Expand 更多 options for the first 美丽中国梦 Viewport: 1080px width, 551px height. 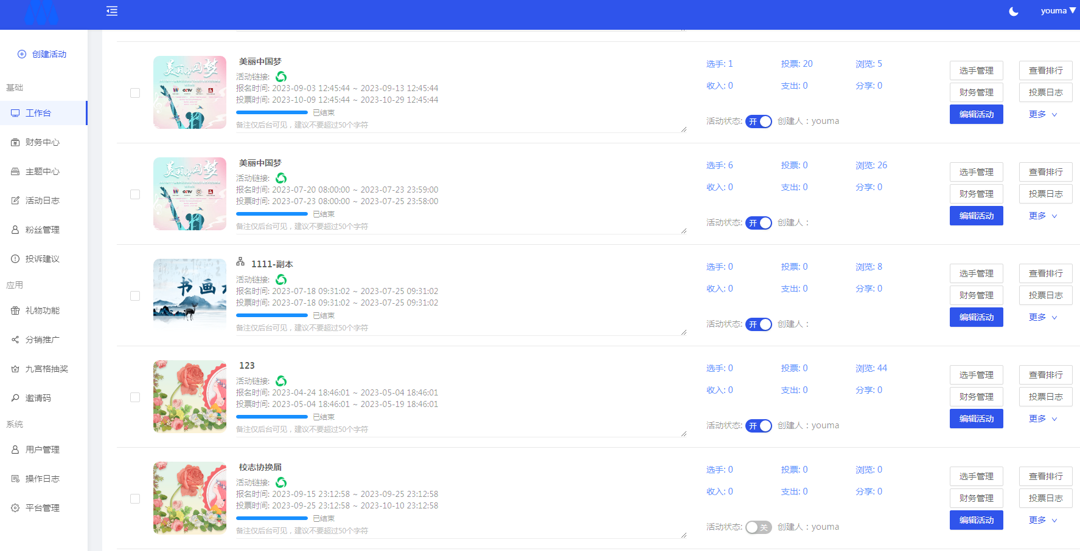point(1042,114)
